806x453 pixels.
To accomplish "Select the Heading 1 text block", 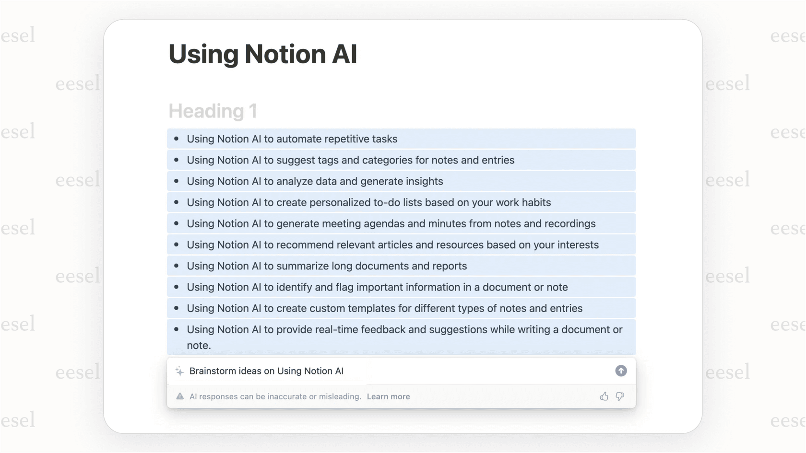I will tap(213, 111).
